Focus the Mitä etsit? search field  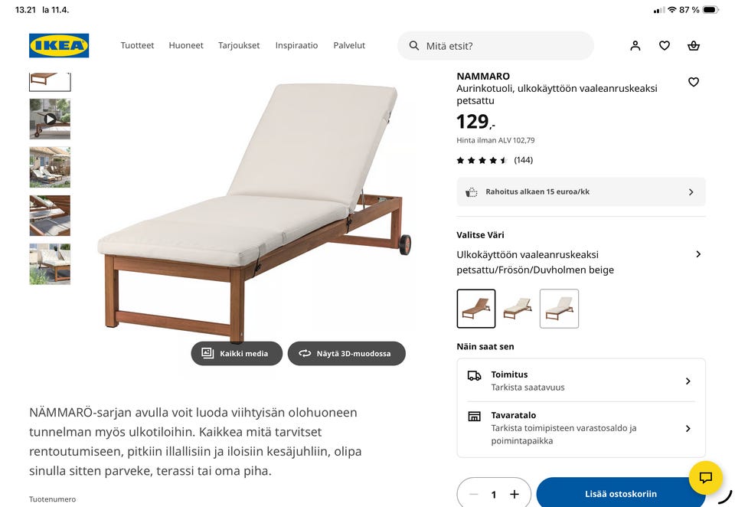[x=495, y=46]
